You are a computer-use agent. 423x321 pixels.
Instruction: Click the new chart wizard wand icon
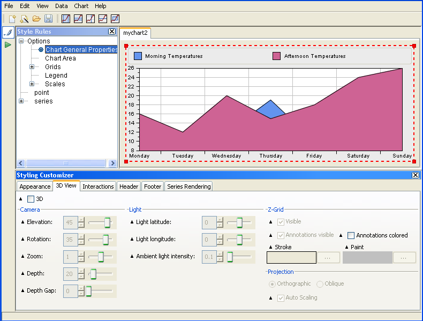pyautogui.click(x=24, y=19)
